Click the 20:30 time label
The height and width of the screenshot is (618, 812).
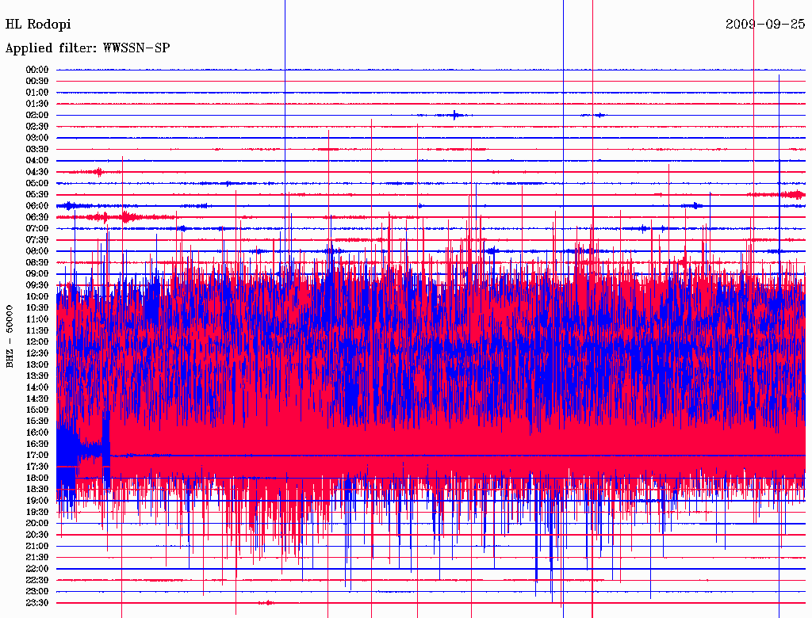pos(36,535)
